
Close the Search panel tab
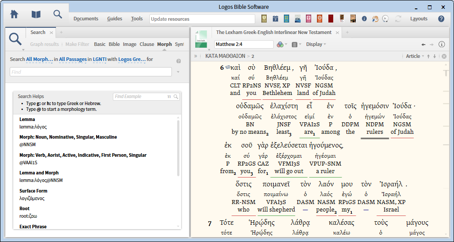pos(52,32)
